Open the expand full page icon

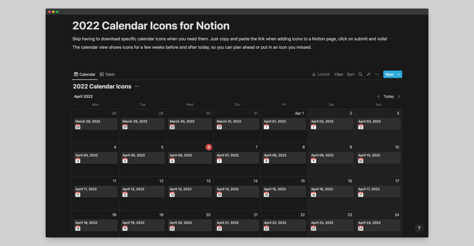(x=368, y=74)
